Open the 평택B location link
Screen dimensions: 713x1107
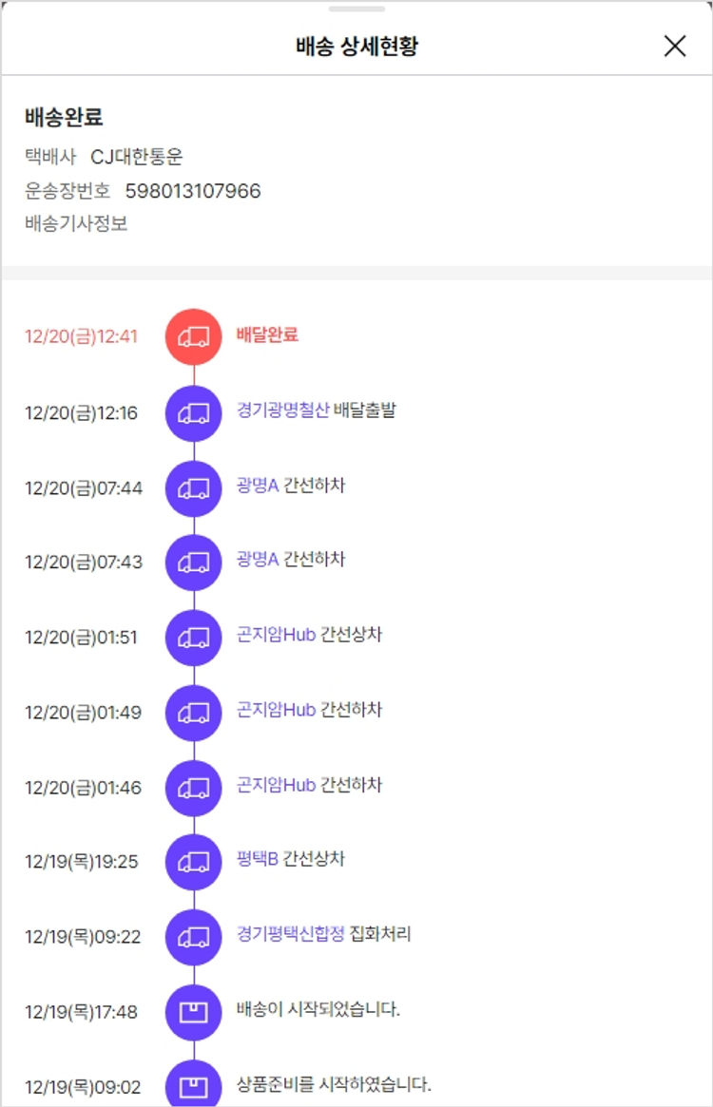(257, 859)
